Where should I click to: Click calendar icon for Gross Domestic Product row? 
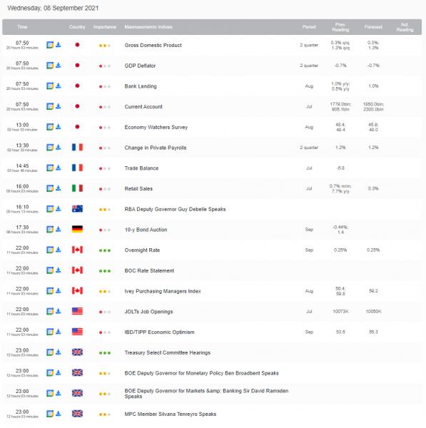tap(50, 45)
